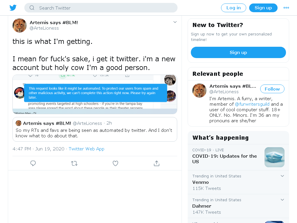Viewport: 297px width, 223px height.
Task: Click the search magnifier icon
Action: (x=32, y=8)
